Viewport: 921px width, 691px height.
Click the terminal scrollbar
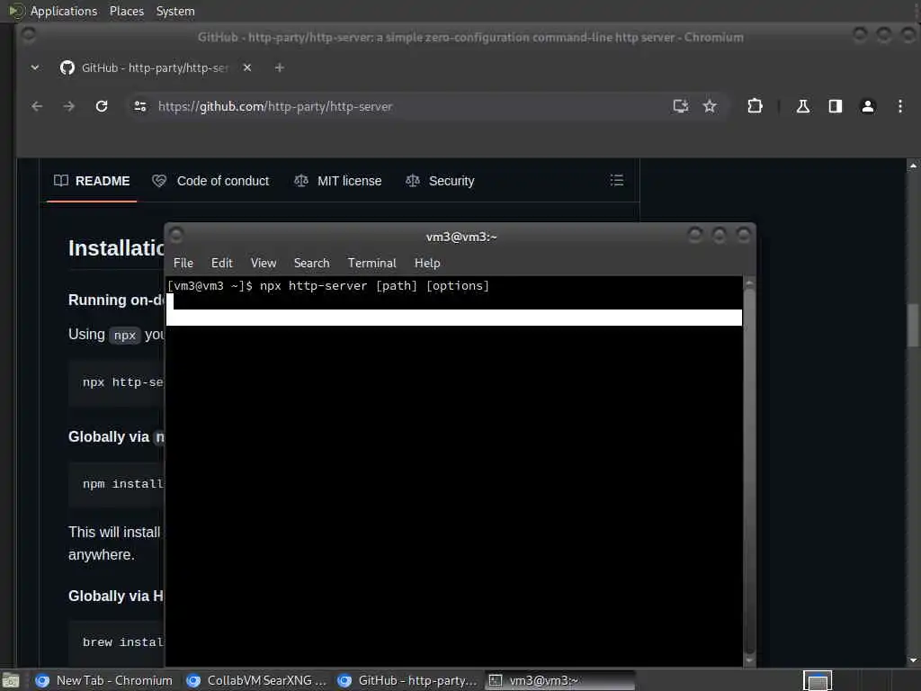coord(749,470)
